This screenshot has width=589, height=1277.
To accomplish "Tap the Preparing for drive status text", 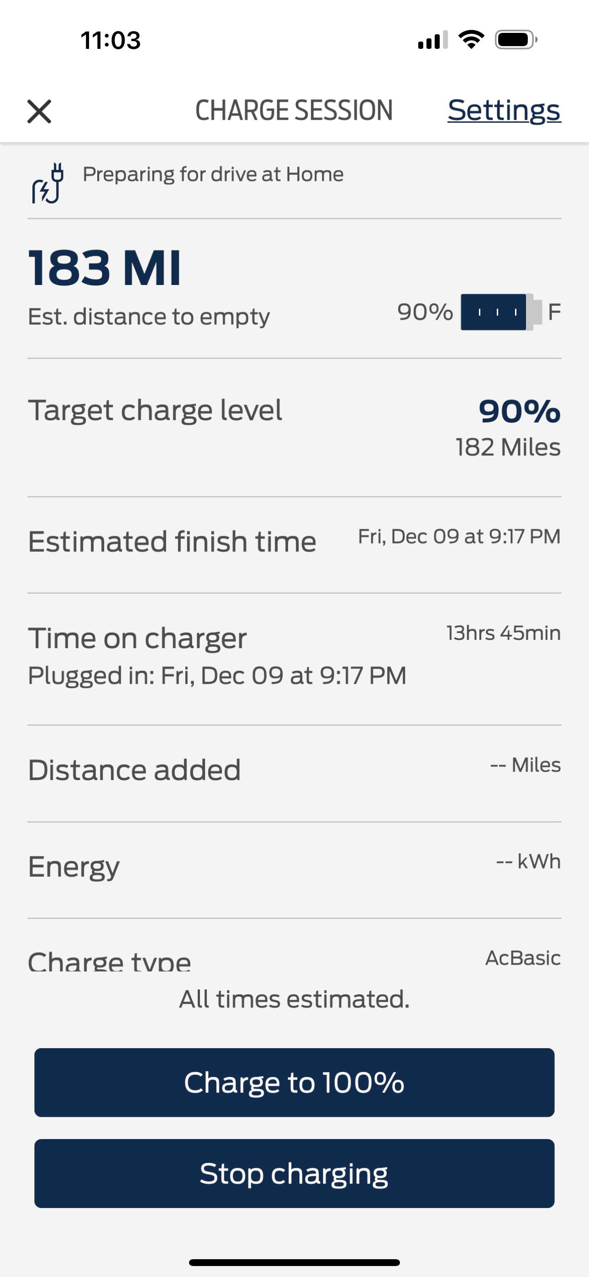I will pos(213,174).
